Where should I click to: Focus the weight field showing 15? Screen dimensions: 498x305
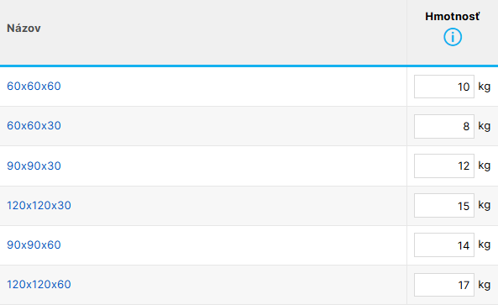pos(444,206)
